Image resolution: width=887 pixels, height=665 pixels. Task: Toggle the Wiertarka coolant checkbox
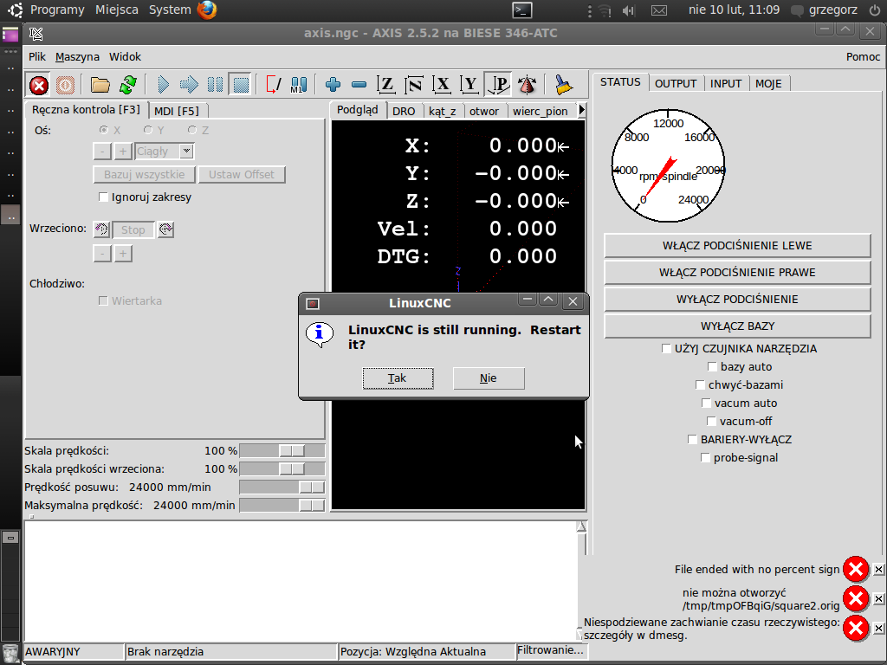[x=104, y=300]
